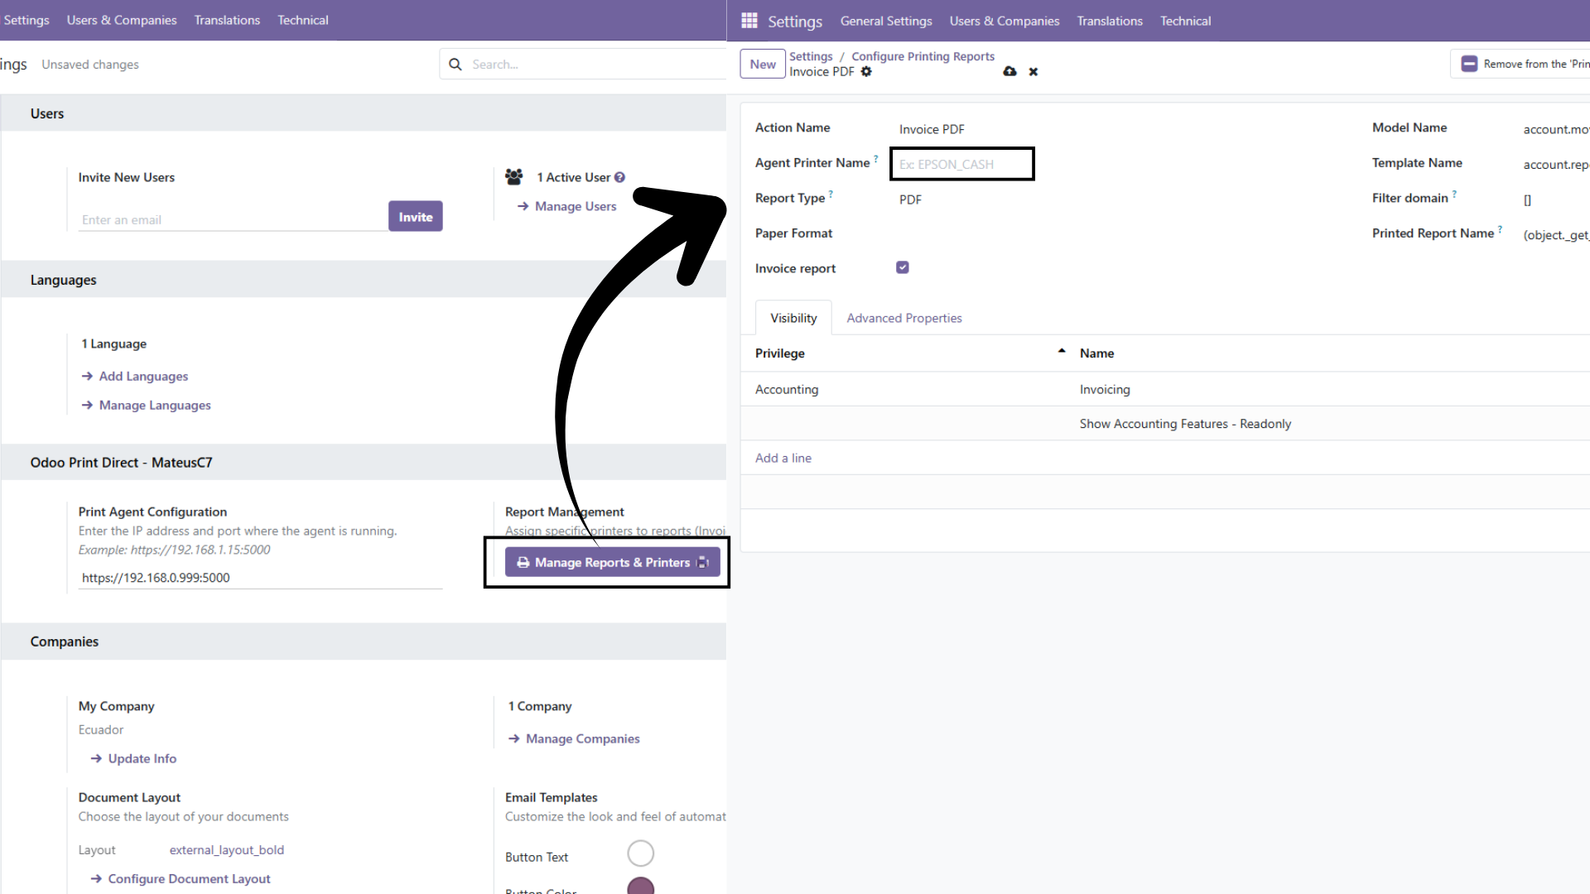
Task: Open the Report Type selection field
Action: [x=911, y=199]
